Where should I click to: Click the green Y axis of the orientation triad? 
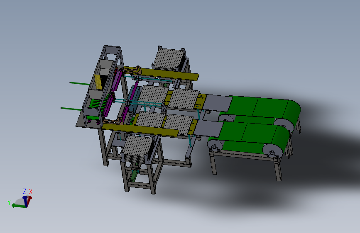pyautogui.click(x=19, y=206)
